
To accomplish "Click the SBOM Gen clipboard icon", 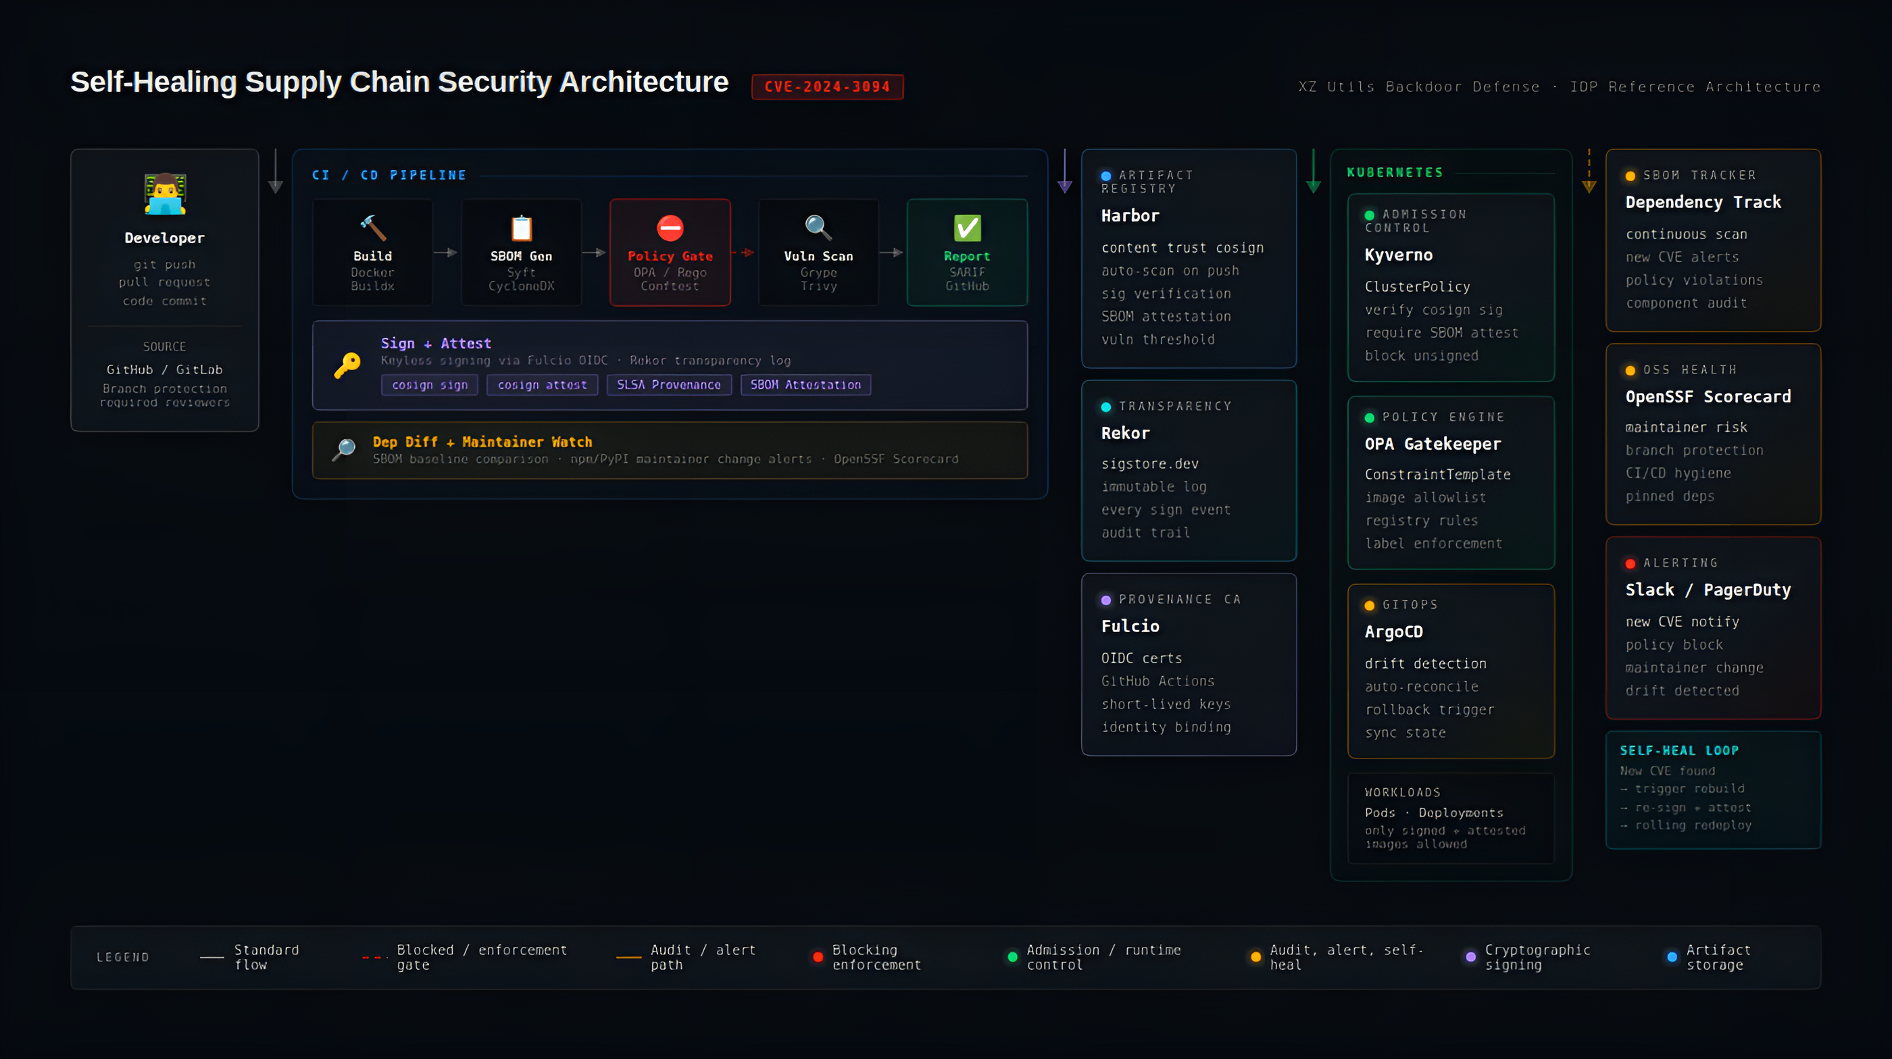I will click(522, 228).
